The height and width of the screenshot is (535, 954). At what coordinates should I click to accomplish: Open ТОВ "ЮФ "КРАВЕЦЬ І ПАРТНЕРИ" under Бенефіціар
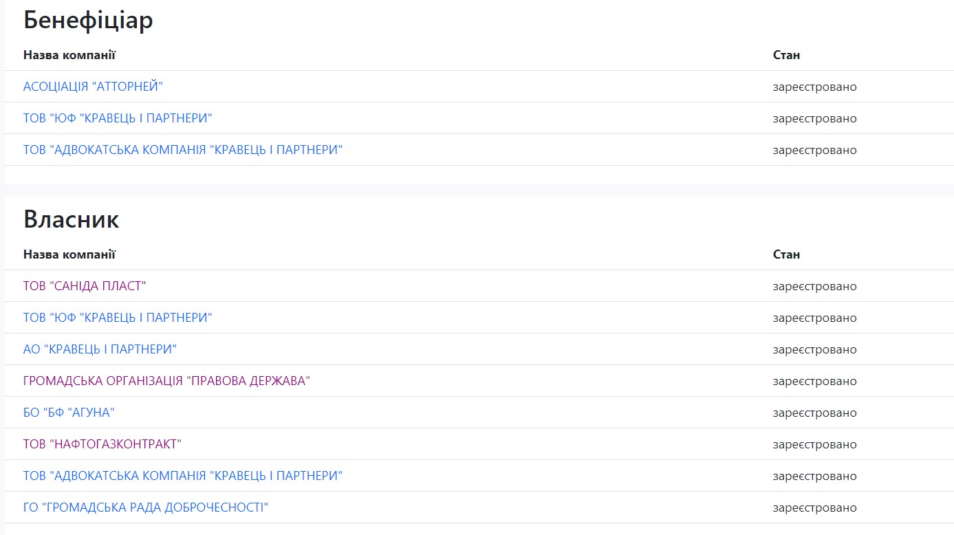[x=118, y=118]
